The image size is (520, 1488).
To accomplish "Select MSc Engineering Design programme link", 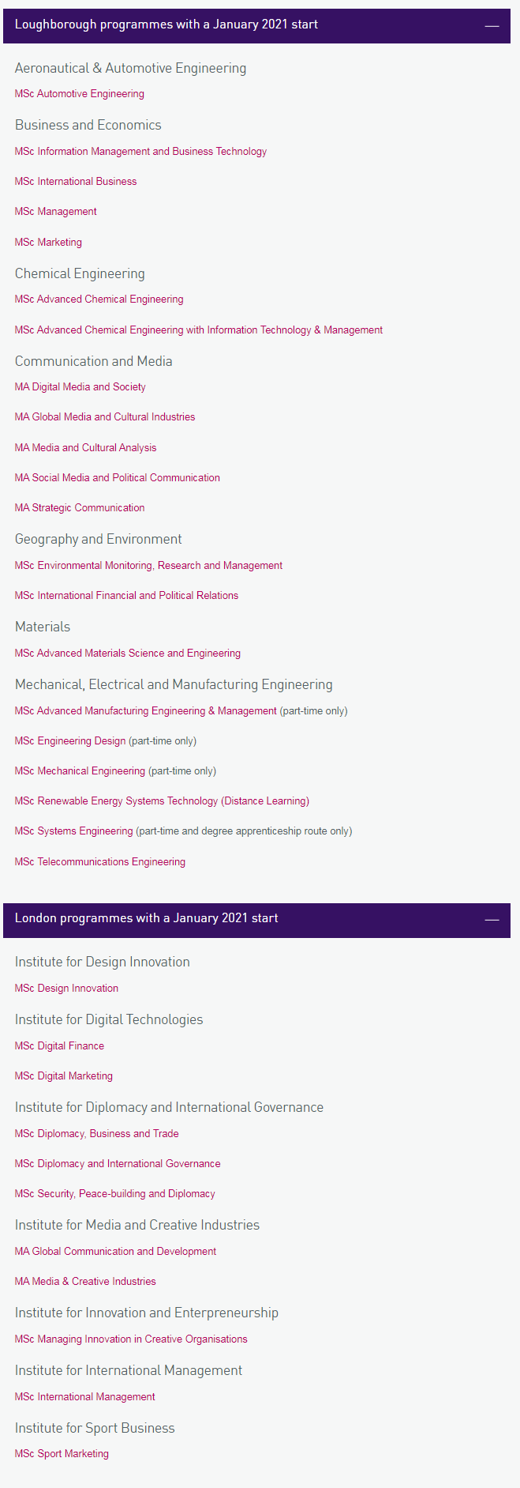I will coord(70,741).
